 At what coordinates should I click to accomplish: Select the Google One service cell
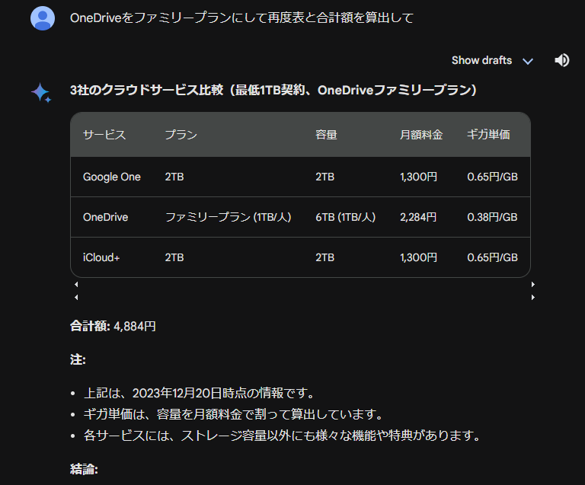click(x=111, y=177)
